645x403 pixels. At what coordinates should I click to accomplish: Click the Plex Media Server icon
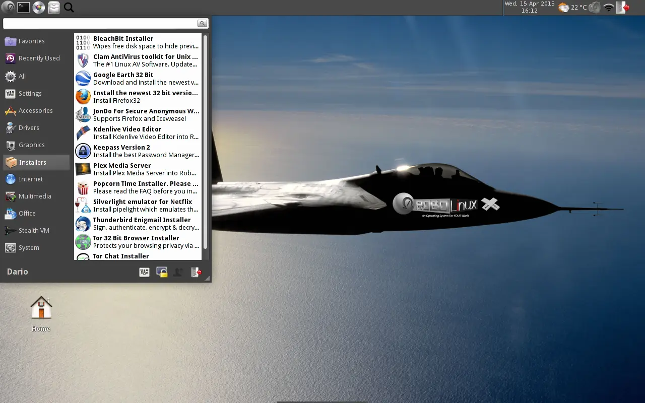[x=83, y=169]
